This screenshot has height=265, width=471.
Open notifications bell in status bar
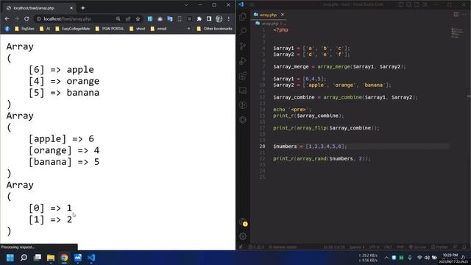click(x=464, y=247)
